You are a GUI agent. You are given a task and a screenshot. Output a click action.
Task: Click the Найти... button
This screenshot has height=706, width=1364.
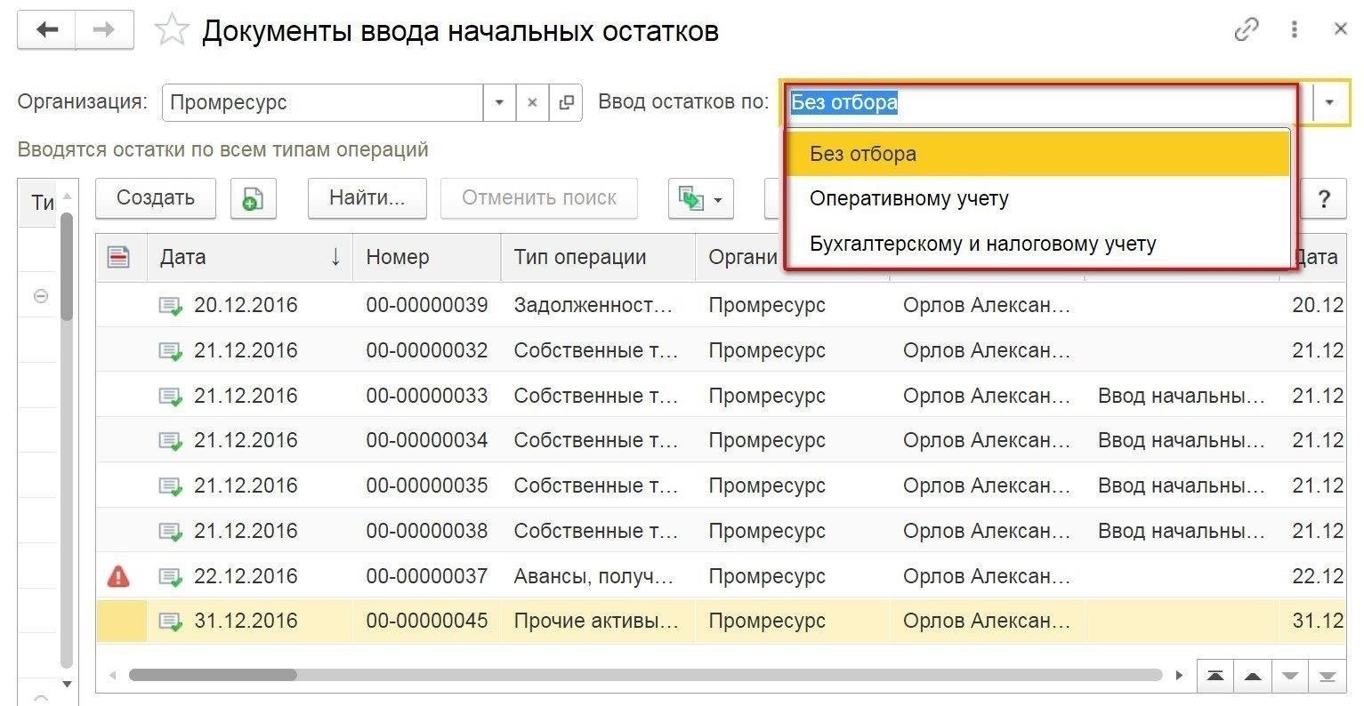pos(367,198)
